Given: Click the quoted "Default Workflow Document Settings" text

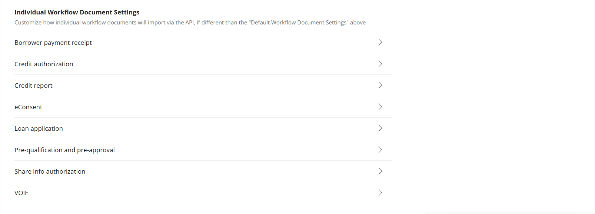Looking at the screenshot, I should [299, 23].
